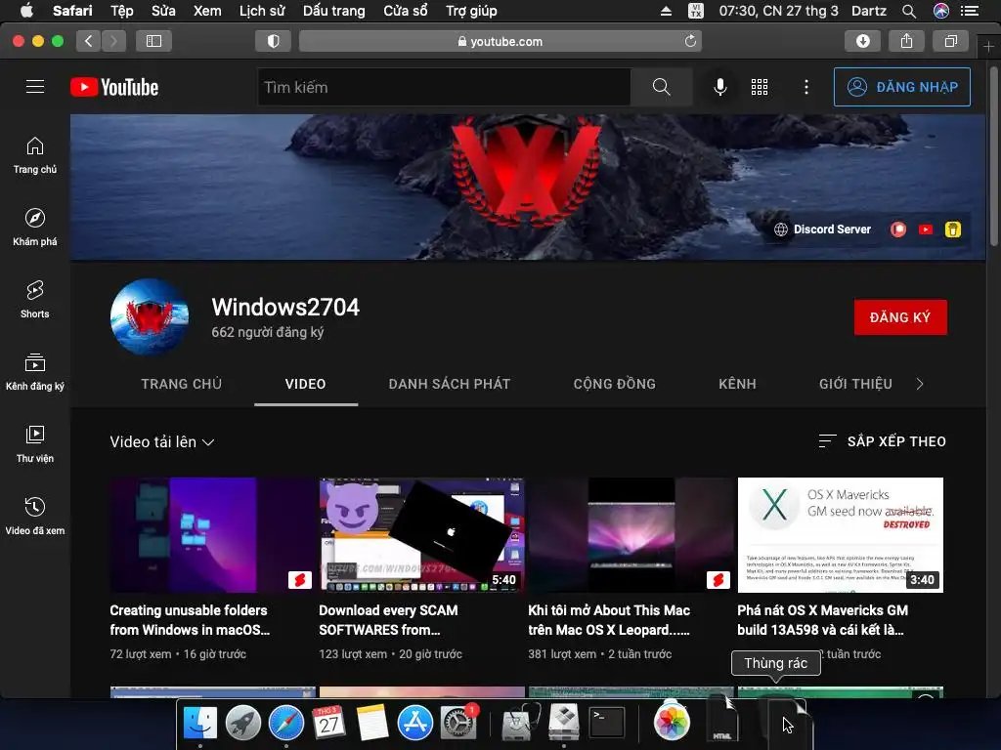Select the Video channel tab
The height and width of the screenshot is (750, 1001).
click(305, 384)
